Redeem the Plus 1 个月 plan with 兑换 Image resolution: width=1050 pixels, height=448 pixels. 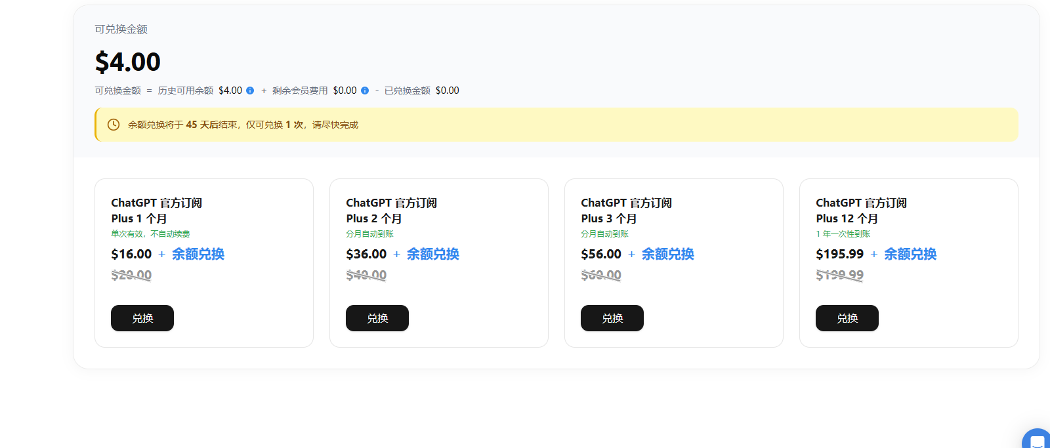(x=142, y=318)
